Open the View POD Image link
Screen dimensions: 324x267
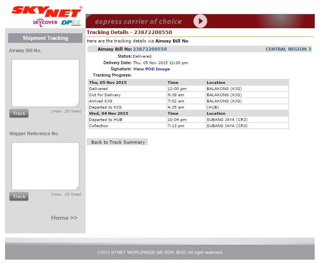(151, 69)
